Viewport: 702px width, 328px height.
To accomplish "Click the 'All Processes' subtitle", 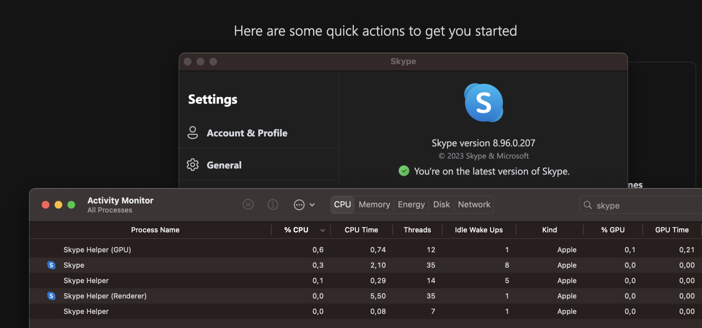I will click(x=110, y=210).
